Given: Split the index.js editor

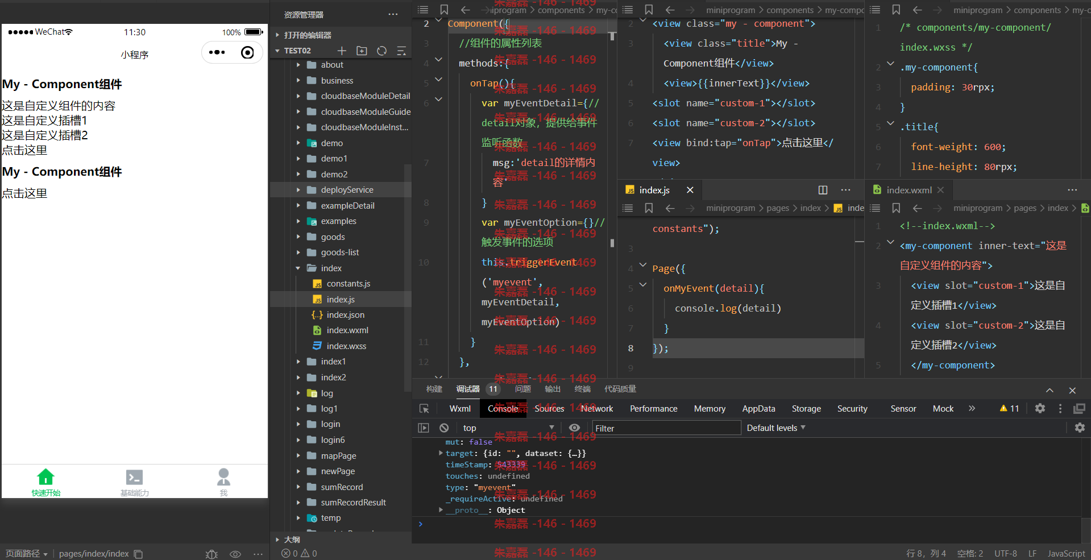Looking at the screenshot, I should (x=823, y=190).
